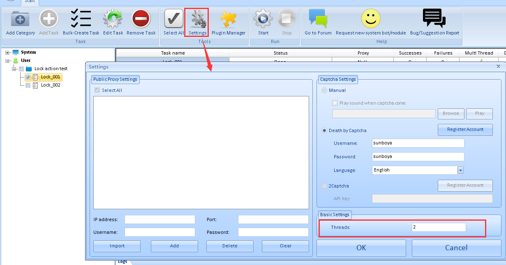The width and height of the screenshot is (506, 265).
Task: Open the Language dropdown
Action: click(x=460, y=170)
